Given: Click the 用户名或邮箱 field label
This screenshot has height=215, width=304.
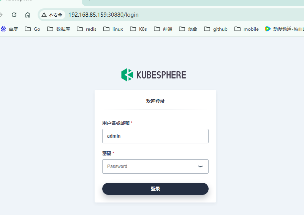Looking at the screenshot, I should click(116, 123).
